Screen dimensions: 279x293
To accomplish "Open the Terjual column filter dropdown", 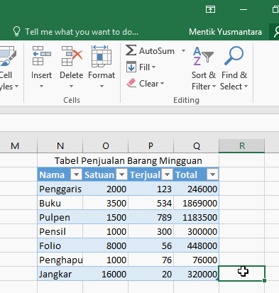I will click(167, 175).
